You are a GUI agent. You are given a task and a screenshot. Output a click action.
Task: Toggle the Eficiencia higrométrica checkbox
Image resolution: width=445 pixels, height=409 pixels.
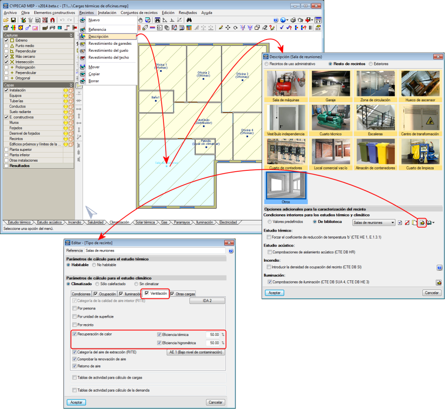click(159, 343)
